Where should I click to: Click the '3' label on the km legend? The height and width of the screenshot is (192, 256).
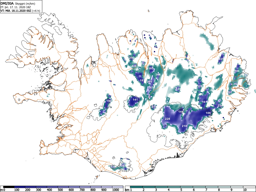coord(156,190)
